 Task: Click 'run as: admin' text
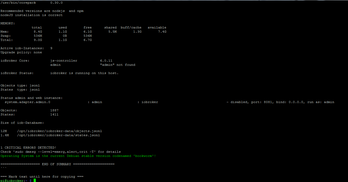321,102
